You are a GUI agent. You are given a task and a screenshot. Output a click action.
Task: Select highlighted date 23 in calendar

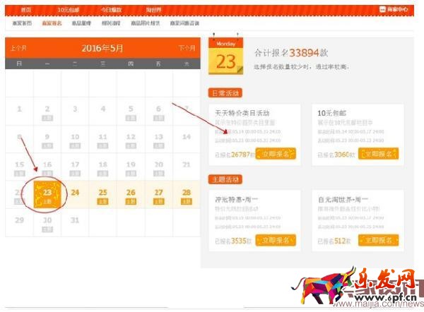[47, 193]
